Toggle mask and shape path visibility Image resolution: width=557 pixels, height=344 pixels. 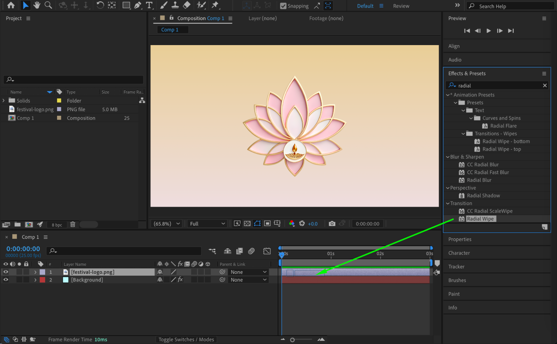(257, 223)
